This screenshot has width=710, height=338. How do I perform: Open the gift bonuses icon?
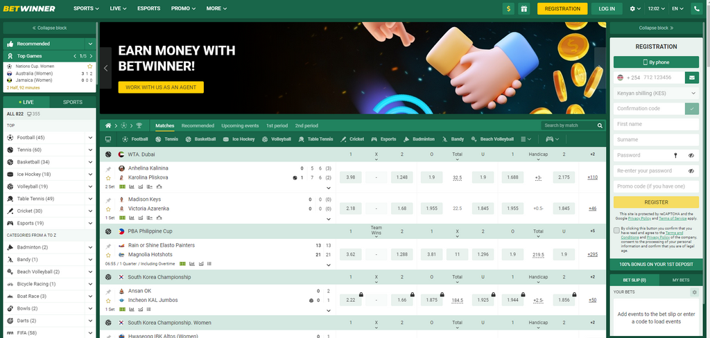pyautogui.click(x=524, y=8)
